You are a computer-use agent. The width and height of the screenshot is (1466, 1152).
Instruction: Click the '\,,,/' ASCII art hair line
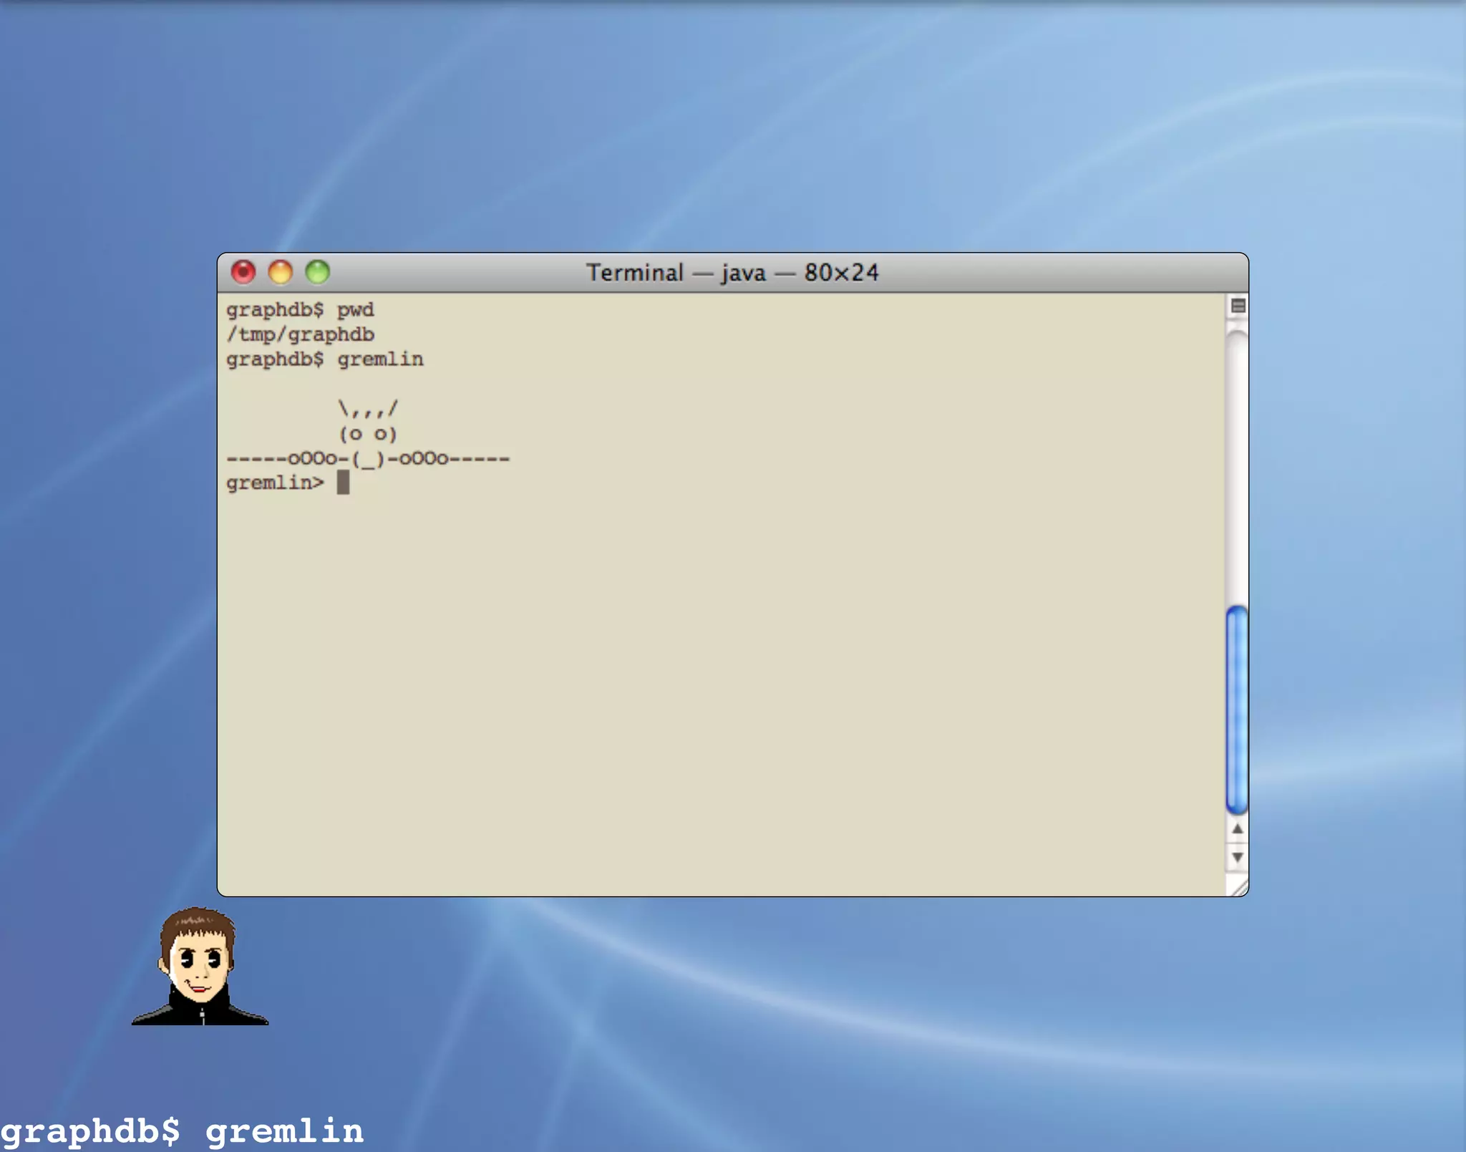click(x=368, y=409)
